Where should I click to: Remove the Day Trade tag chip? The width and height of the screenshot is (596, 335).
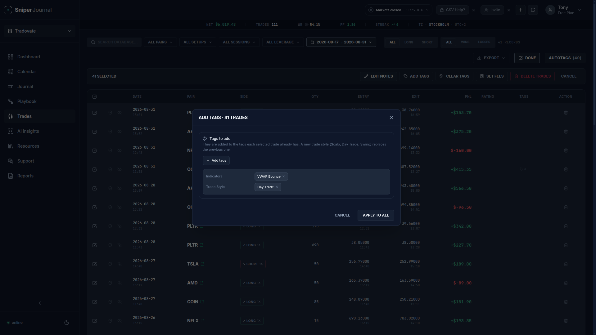pyautogui.click(x=277, y=187)
